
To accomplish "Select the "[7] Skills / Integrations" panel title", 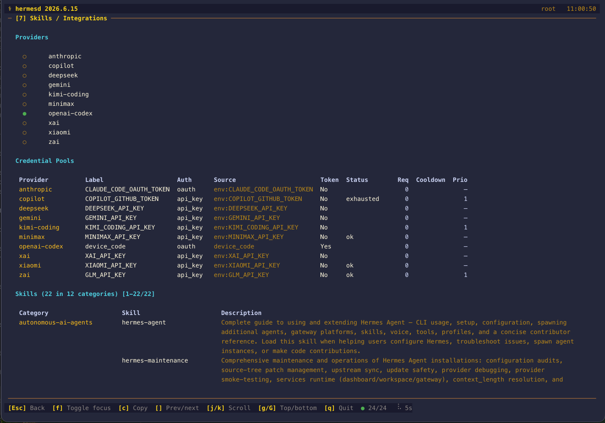I will pos(61,18).
